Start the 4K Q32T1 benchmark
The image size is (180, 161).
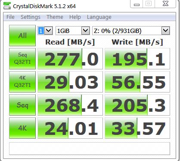pos(22,82)
